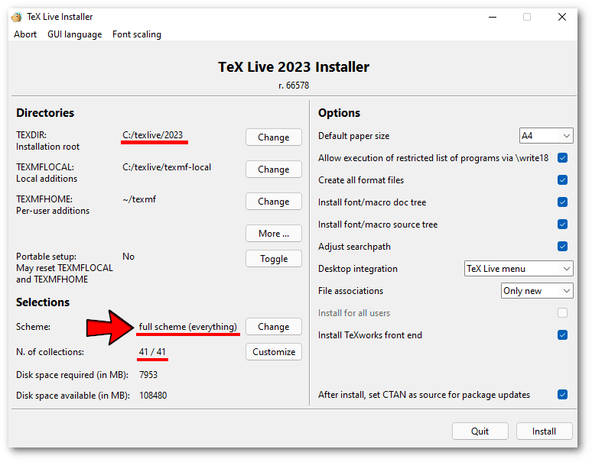
Task: Open the Desktop integration dropdown
Action: click(x=519, y=269)
